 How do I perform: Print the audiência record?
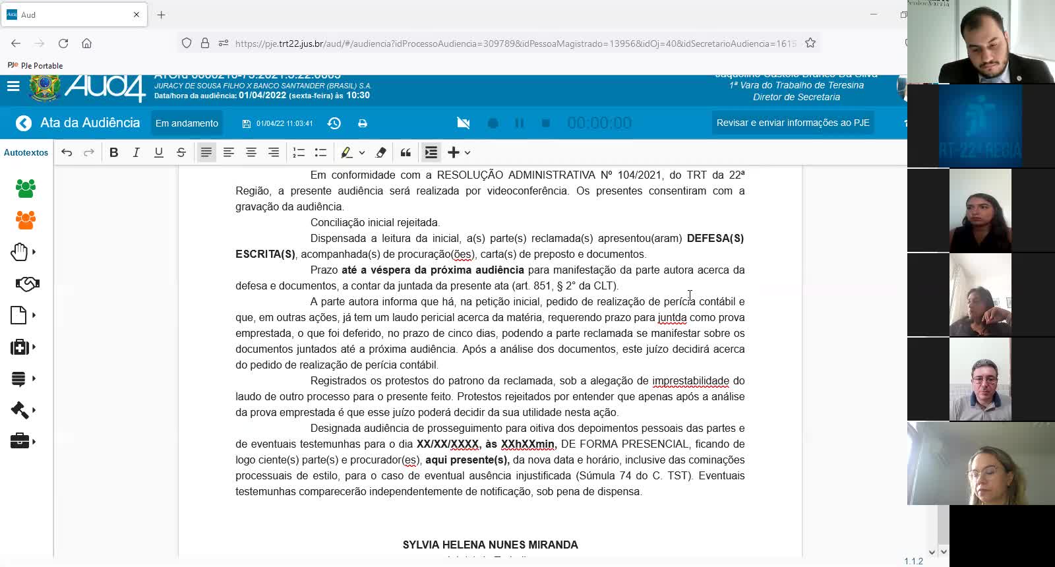363,123
